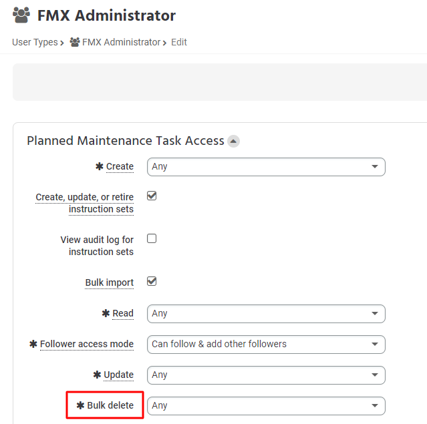This screenshot has height=424, width=427.
Task: Click the asterisk beside Follower access mode
Action: (33, 344)
